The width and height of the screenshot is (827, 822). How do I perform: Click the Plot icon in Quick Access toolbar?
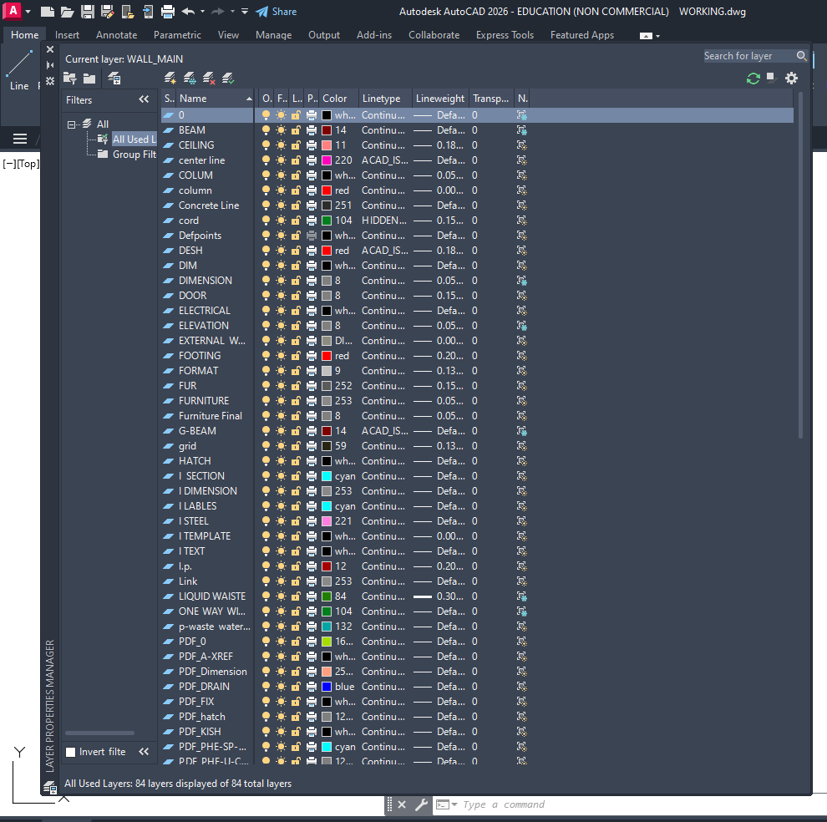167,12
